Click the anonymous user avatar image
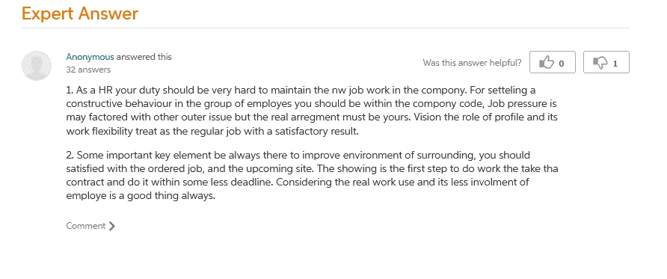 pyautogui.click(x=37, y=66)
